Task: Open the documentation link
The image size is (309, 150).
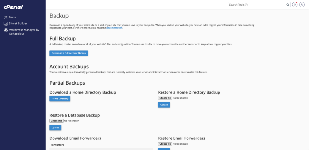Action: (x=115, y=28)
